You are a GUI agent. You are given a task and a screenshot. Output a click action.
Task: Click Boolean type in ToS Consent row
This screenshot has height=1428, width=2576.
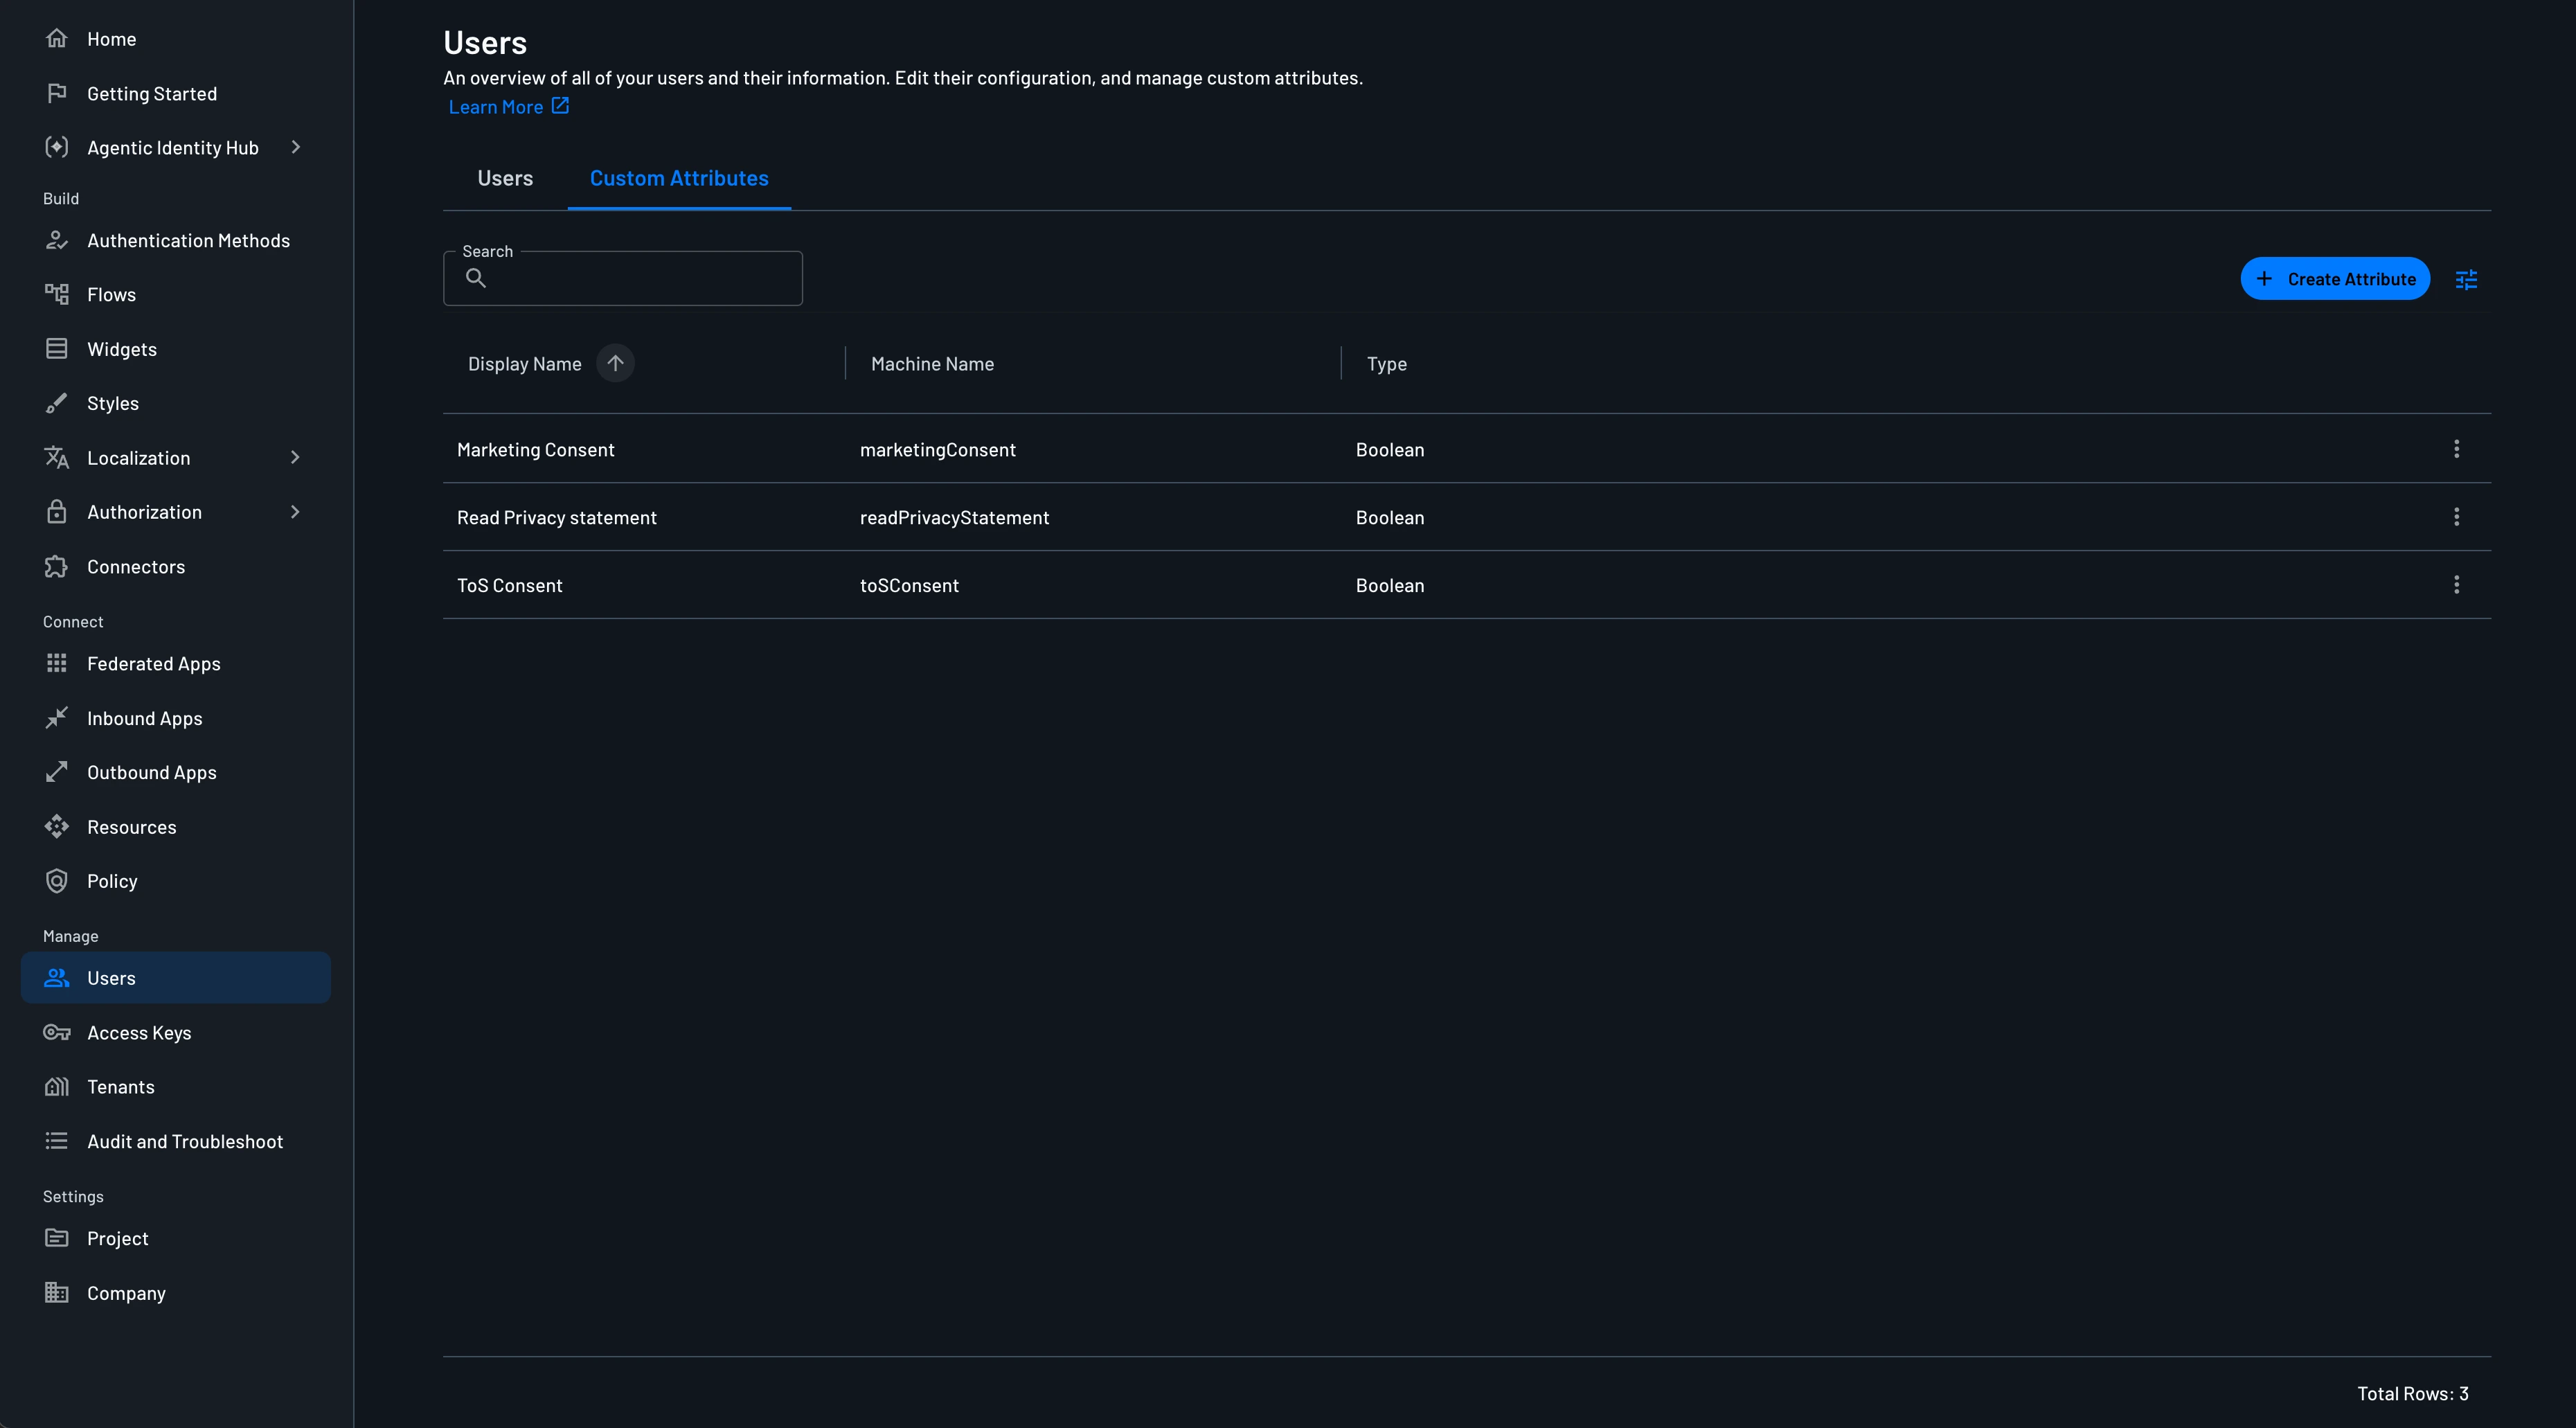(x=1390, y=586)
